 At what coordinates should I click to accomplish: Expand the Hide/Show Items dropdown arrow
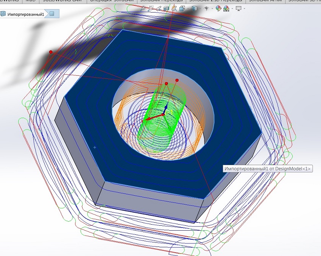212,9
